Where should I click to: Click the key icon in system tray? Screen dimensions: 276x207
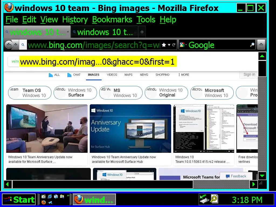[x=214, y=199]
